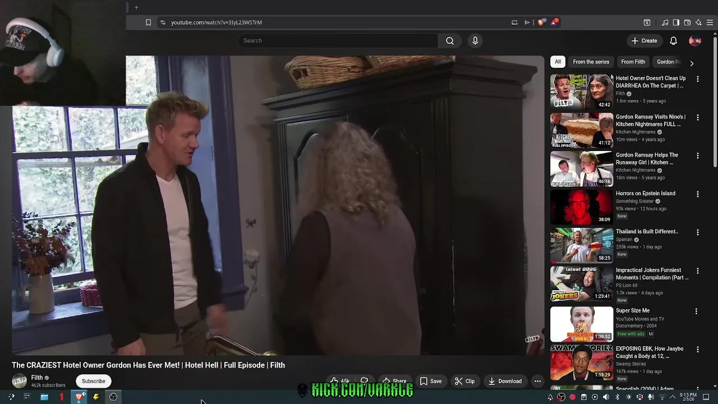Bookmark the page with the address bar icon
718x404 pixels.
tap(148, 22)
